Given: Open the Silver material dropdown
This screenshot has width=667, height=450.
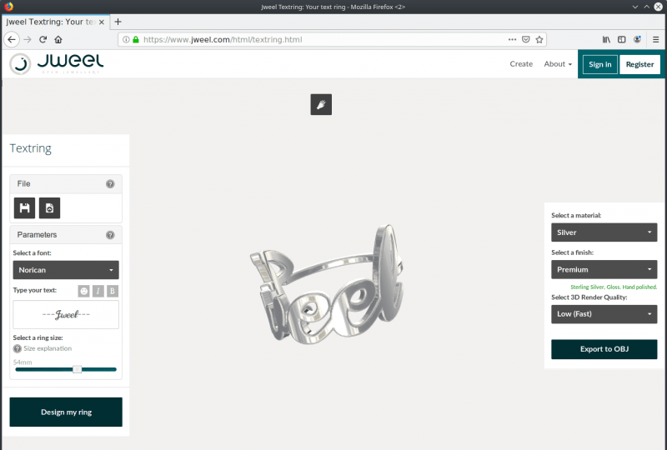Looking at the screenshot, I should click(604, 232).
